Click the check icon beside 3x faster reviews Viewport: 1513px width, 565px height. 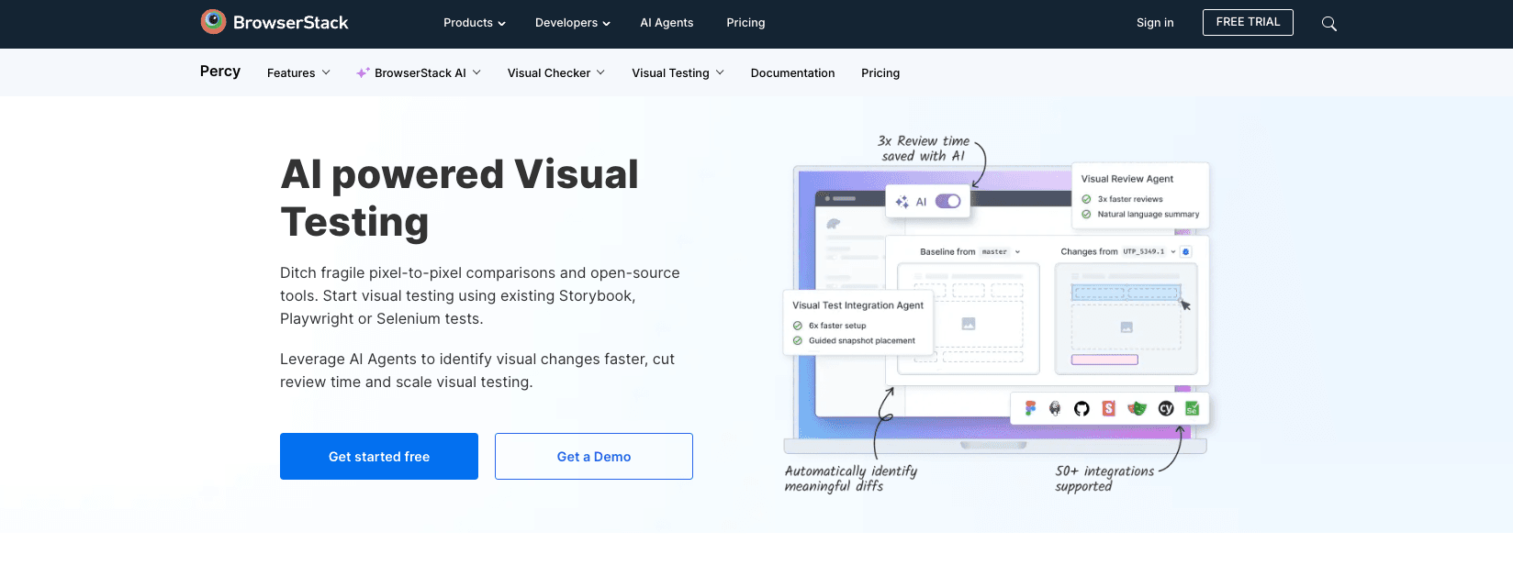click(1086, 199)
